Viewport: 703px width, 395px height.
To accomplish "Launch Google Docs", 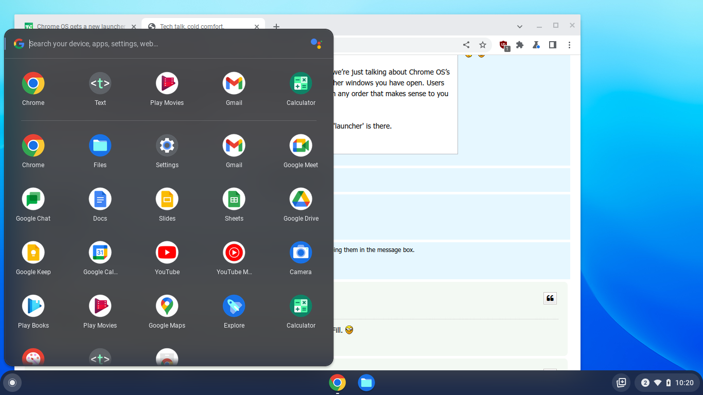I will [100, 205].
